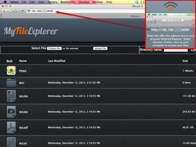Click the PDF icon for test.pdf
The height and width of the screenshot is (147, 196).
click(x=11, y=127)
